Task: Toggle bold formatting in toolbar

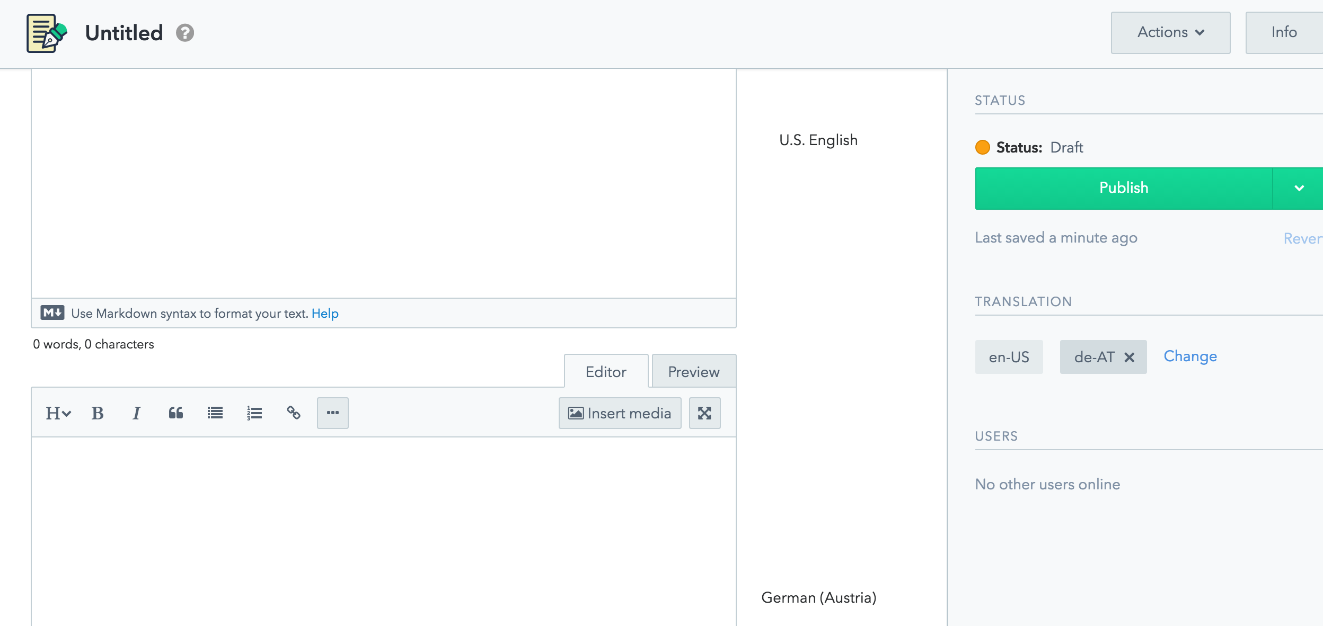Action: (98, 413)
